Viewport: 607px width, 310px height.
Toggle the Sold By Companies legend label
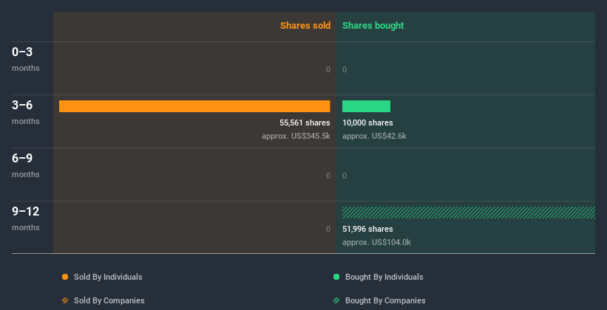(x=109, y=300)
